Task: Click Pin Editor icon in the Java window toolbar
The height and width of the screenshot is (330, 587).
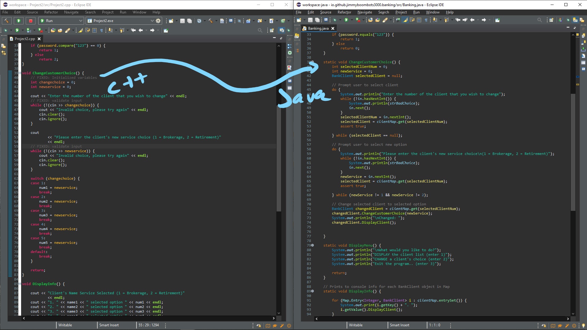Action: coord(497,20)
